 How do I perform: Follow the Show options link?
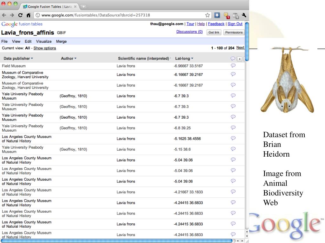tap(45, 48)
